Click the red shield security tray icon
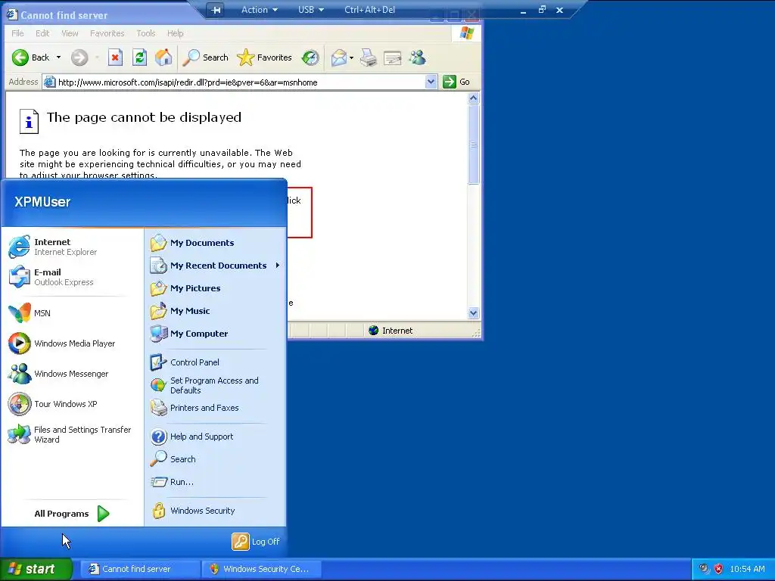The image size is (775, 581). point(719,569)
